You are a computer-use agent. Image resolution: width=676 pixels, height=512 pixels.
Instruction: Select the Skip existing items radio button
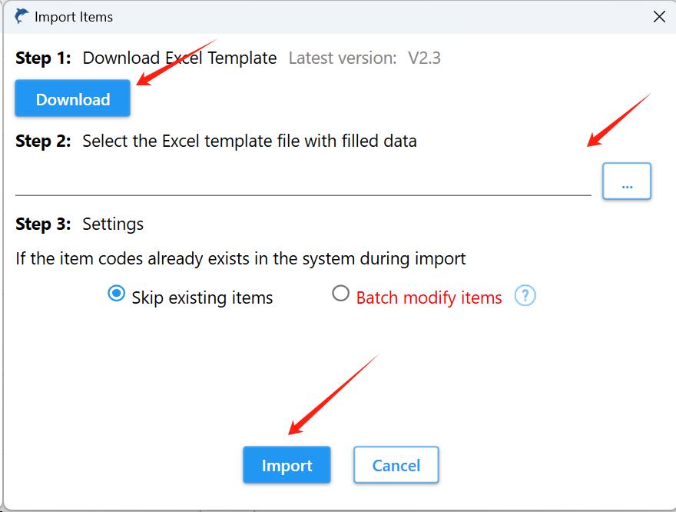117,294
